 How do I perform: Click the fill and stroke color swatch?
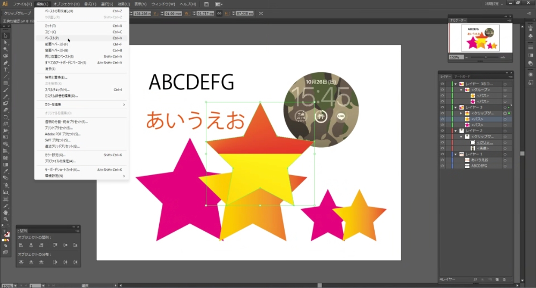[6, 234]
